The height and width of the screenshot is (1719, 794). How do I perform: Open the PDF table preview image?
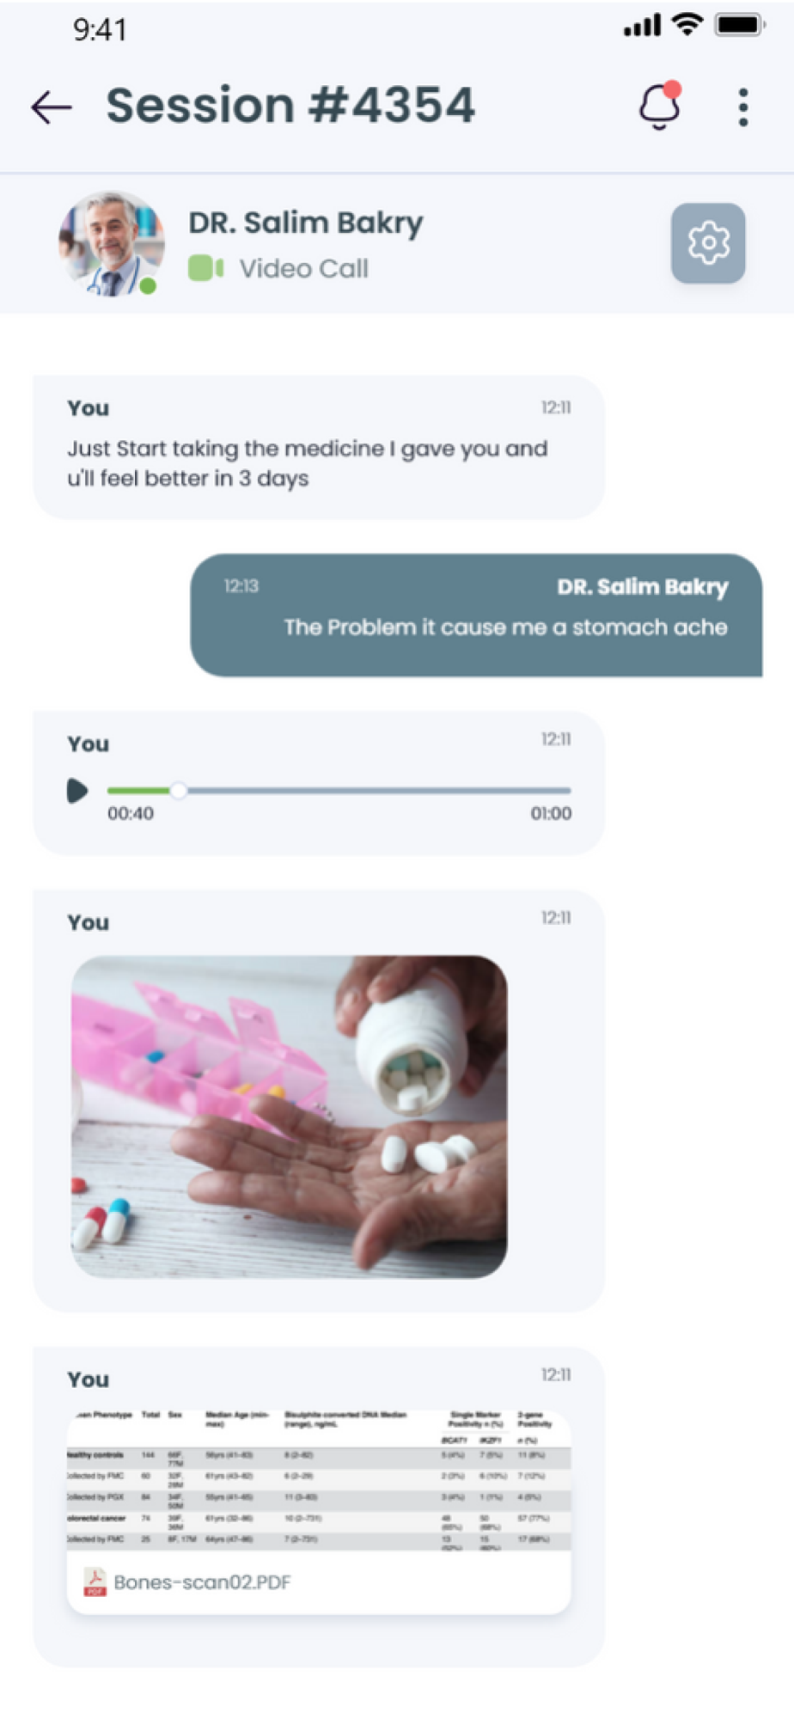click(x=319, y=1480)
